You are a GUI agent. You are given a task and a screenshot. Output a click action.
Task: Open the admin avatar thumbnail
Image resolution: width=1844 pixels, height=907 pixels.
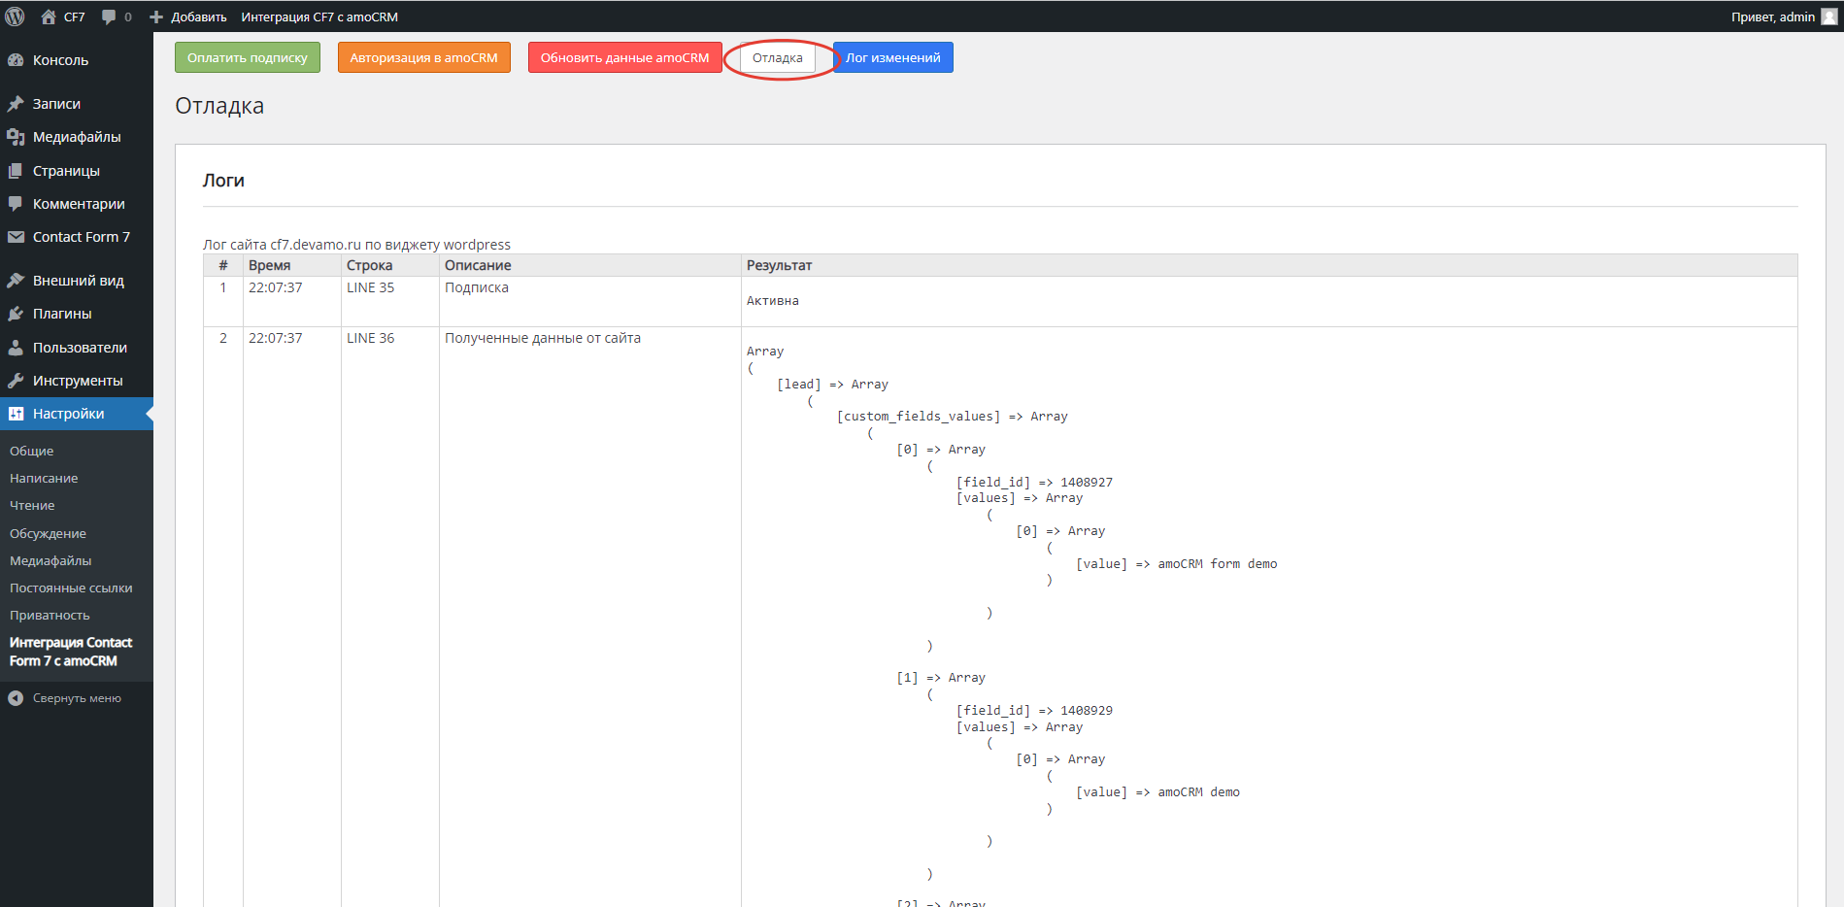pyautogui.click(x=1828, y=17)
